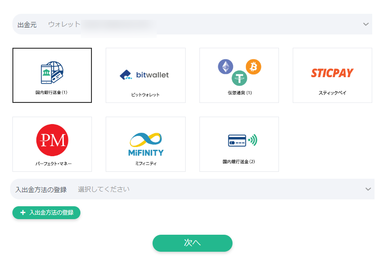386x260 pixels.
Task: Expand the 出金元 wallet dropdown chevron
Action: pos(366,24)
